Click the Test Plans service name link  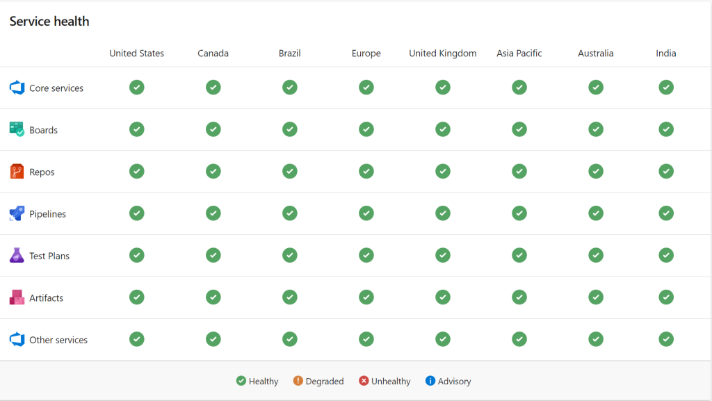point(49,255)
